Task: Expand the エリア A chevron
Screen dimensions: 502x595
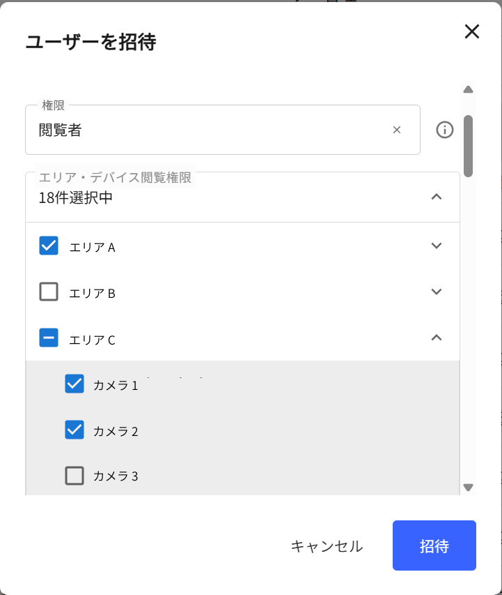Action: click(x=437, y=246)
